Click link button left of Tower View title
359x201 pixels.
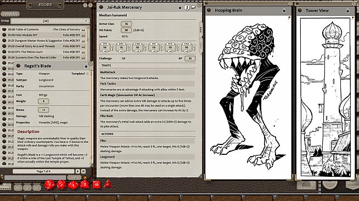pyautogui.click(x=300, y=10)
